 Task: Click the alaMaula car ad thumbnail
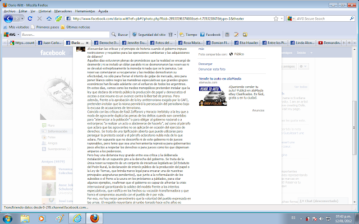[213, 96]
